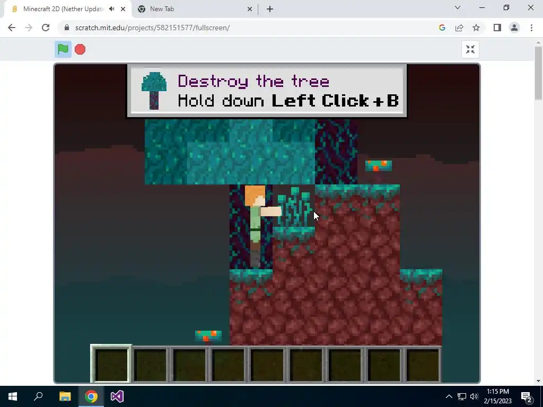
Task: Open the Chrome three-dot menu
Action: point(531,28)
